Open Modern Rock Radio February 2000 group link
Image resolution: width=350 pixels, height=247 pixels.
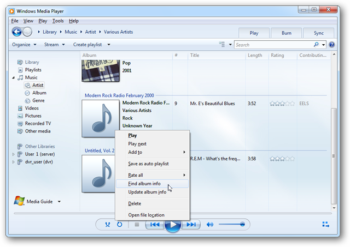(119, 95)
